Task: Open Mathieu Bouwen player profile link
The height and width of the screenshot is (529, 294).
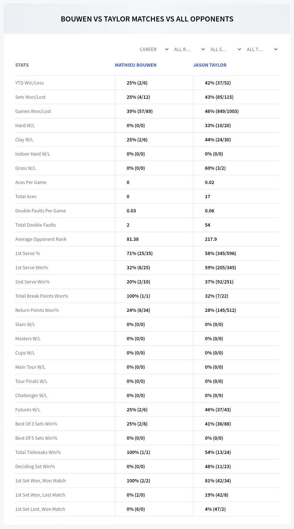Action: (x=136, y=65)
